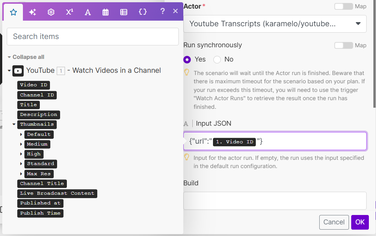This screenshot has height=236, width=376.
Task: Insert the Live Broadcast Content pill
Action: click(57, 193)
